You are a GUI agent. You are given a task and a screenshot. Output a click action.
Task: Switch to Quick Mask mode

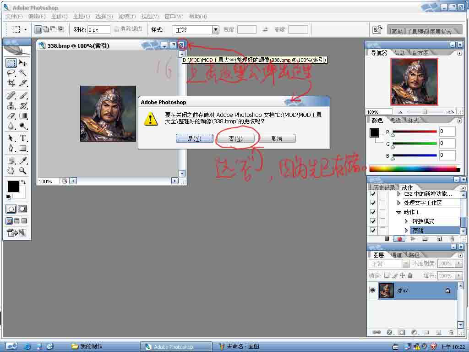coord(22,209)
